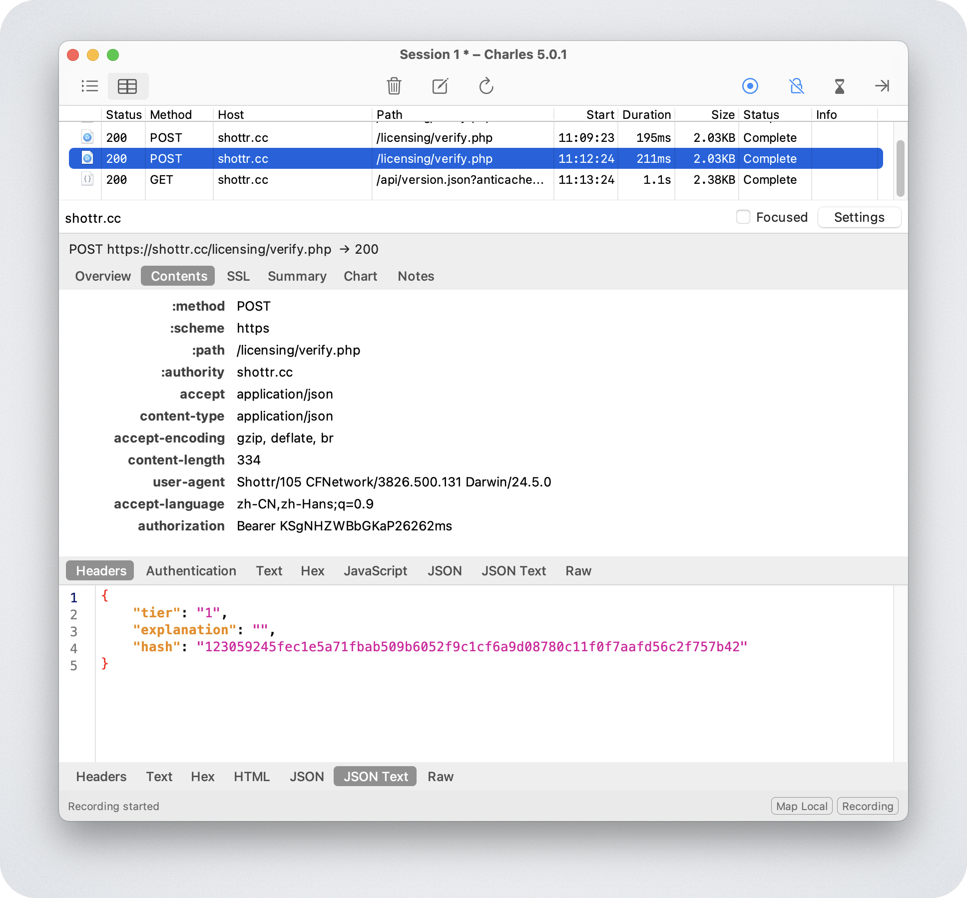Toggle breakpoints arrow icon
This screenshot has height=898, width=967.
(x=882, y=86)
